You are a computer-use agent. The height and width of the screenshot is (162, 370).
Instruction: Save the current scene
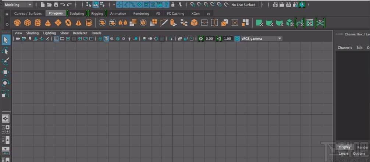pyautogui.click(x=56, y=4)
